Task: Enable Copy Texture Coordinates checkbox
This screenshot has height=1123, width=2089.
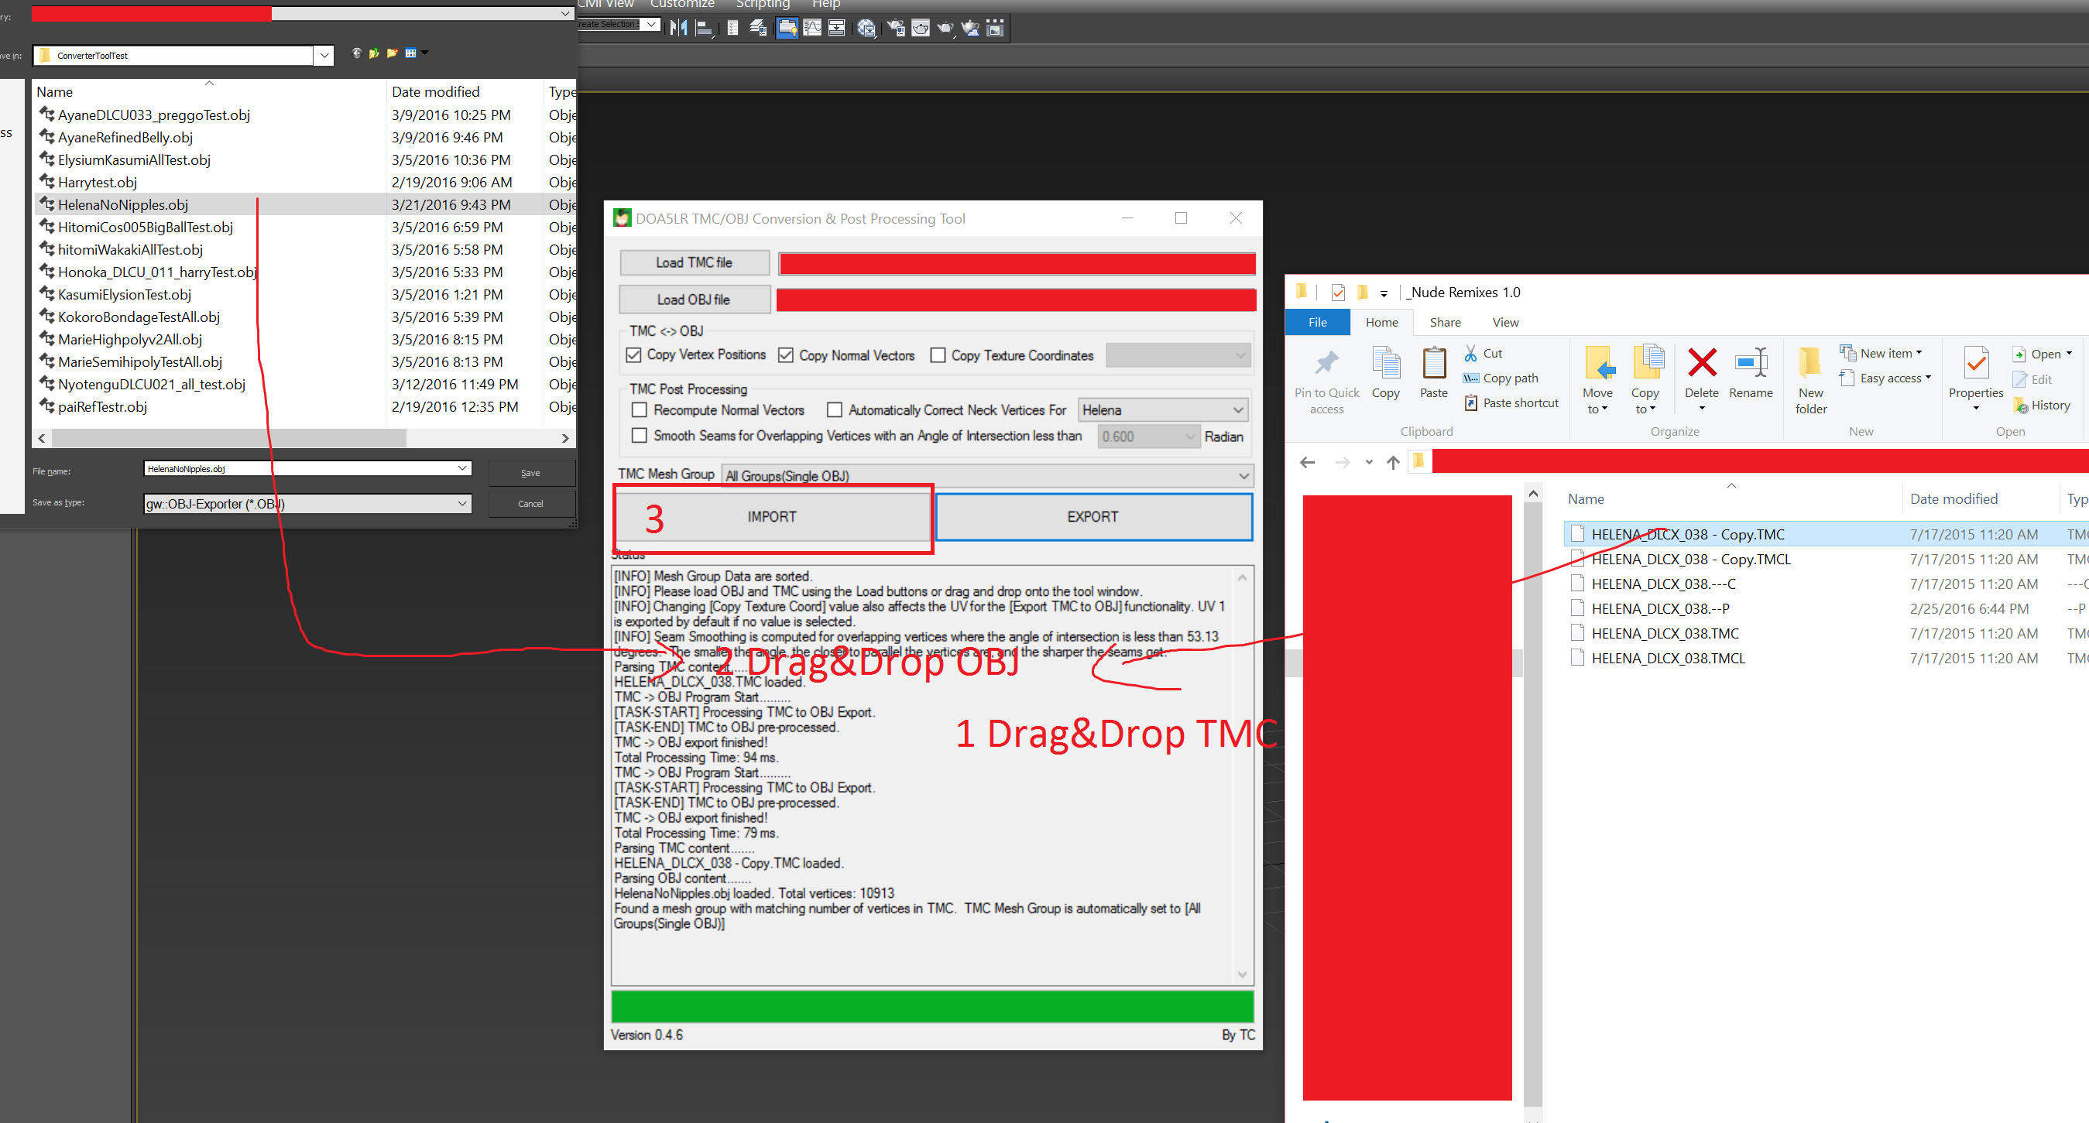Action: coord(938,355)
